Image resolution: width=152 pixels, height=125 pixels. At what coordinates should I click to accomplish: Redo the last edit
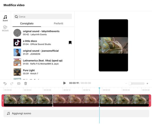click(12, 83)
